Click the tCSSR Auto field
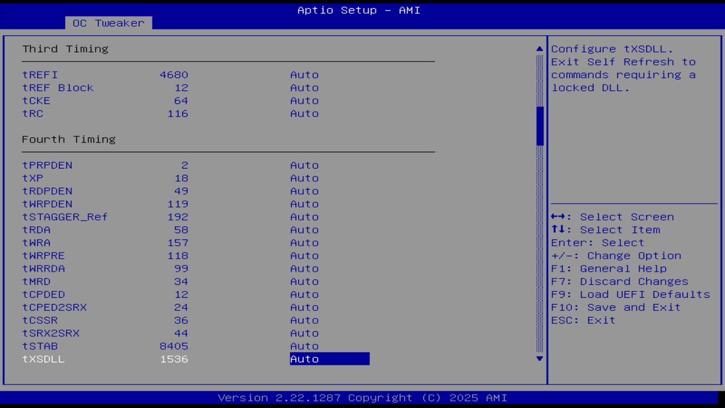This screenshot has height=408, width=725. [x=304, y=321]
